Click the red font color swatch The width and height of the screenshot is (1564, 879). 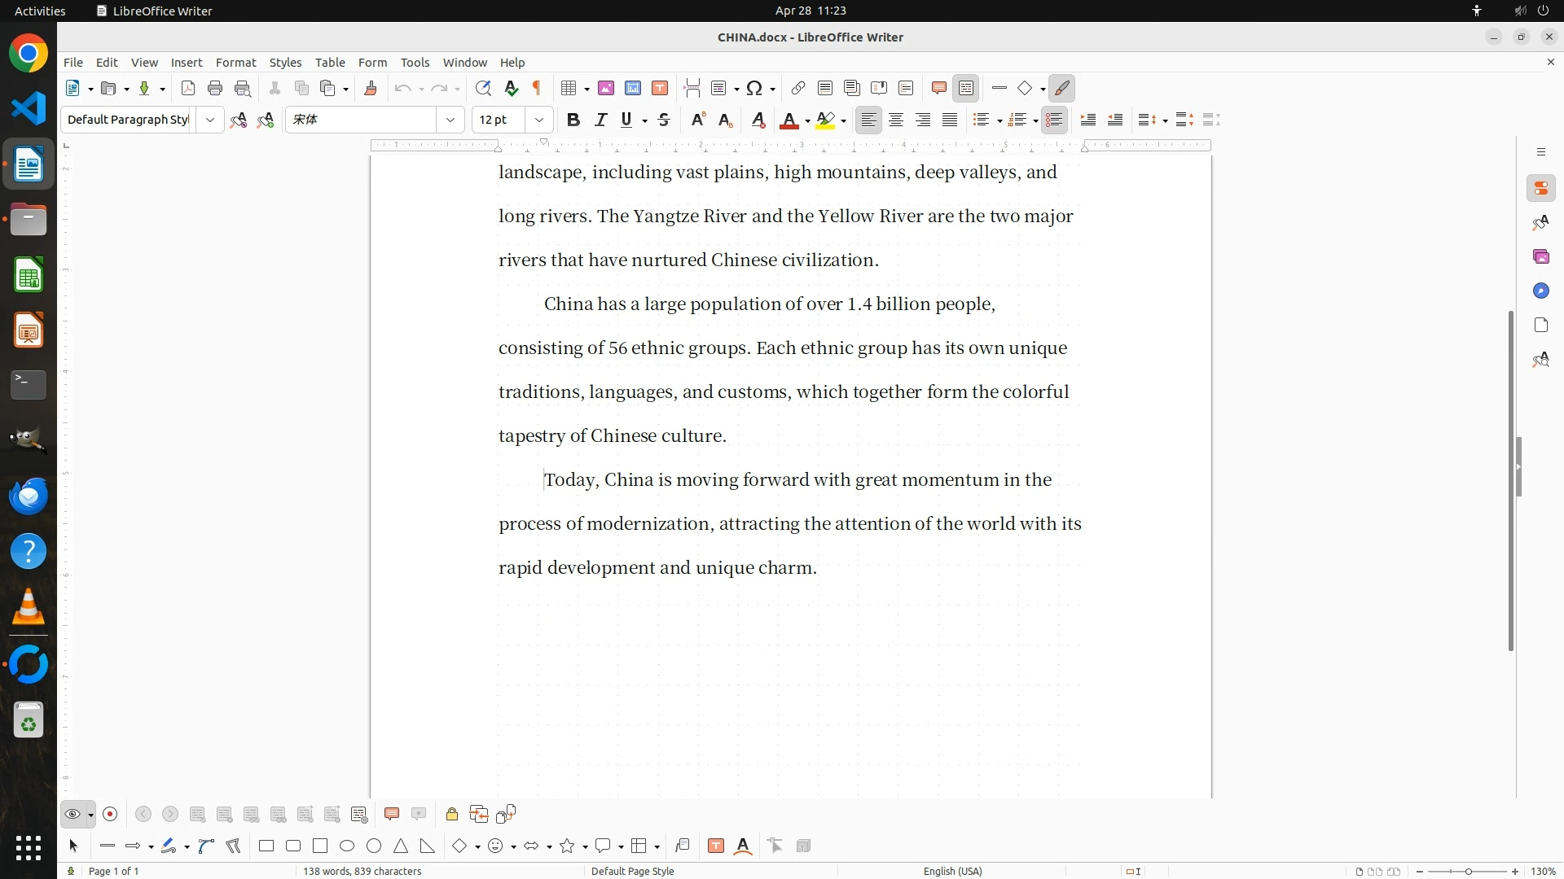click(x=789, y=120)
